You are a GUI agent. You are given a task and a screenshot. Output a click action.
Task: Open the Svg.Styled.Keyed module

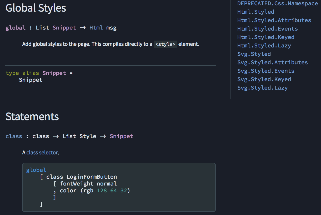point(264,79)
